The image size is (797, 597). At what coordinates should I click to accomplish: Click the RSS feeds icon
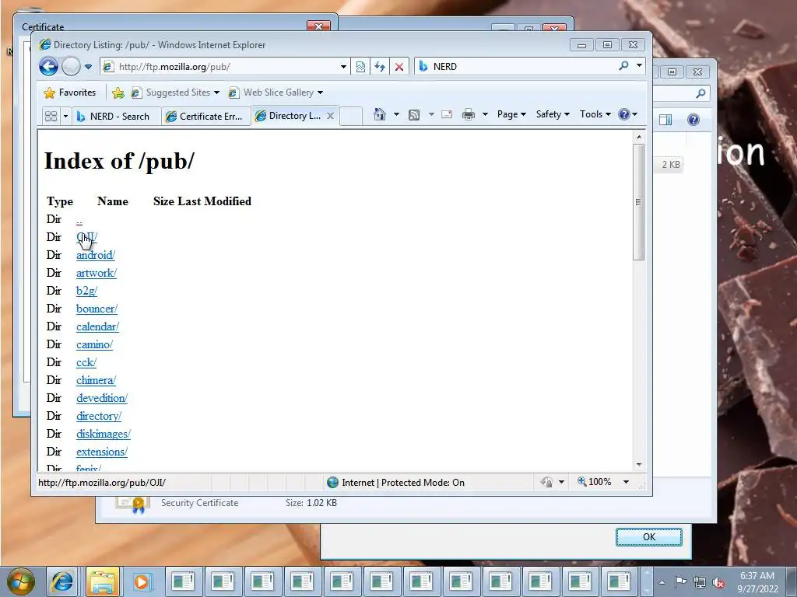coord(414,115)
